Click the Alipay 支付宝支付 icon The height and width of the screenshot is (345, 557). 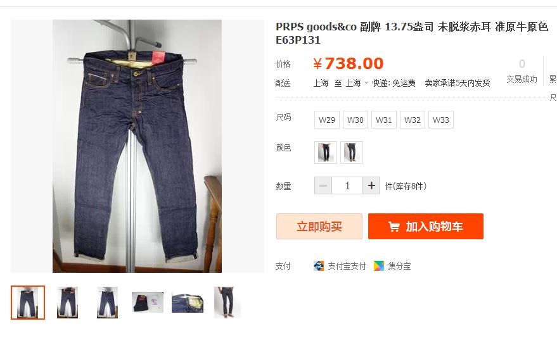(319, 266)
